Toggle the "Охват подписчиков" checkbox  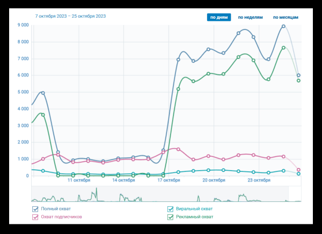(35, 217)
